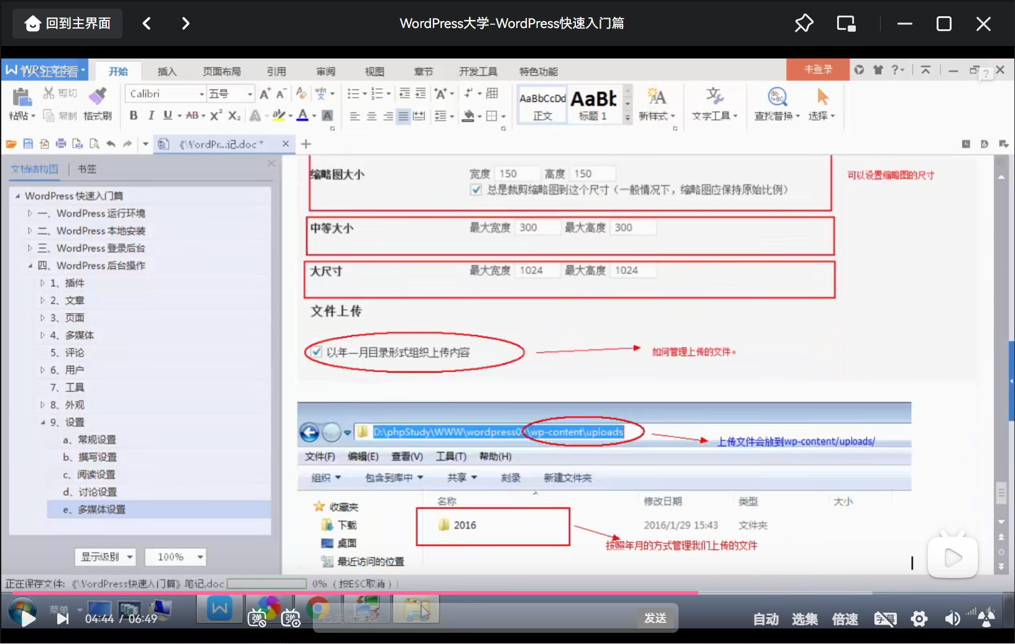Click the 未登录 login button

pyautogui.click(x=818, y=70)
